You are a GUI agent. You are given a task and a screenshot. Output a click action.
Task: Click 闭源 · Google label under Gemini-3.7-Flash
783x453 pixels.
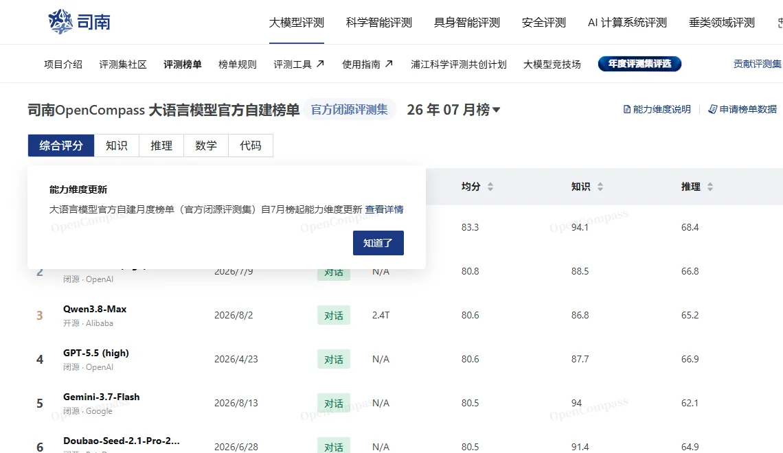[87, 411]
